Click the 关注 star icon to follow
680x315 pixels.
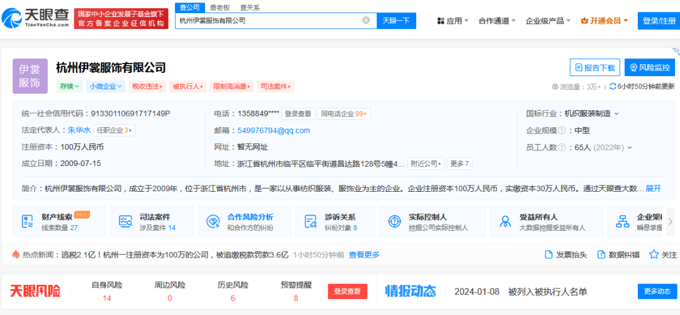654,255
